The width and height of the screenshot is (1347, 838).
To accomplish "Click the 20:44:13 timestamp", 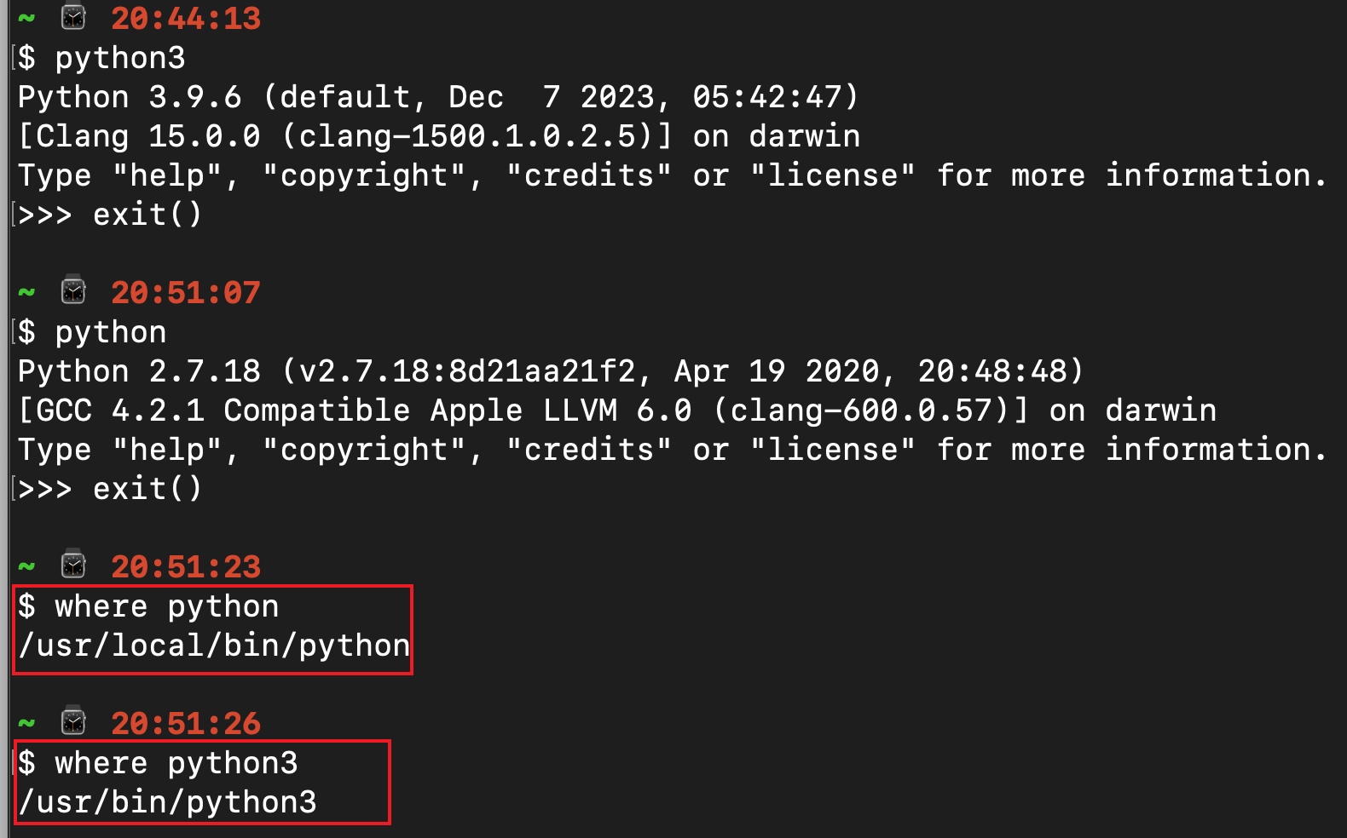I will click(186, 19).
